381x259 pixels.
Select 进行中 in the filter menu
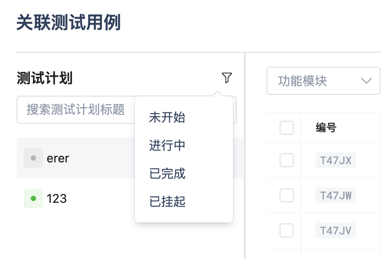coord(167,146)
